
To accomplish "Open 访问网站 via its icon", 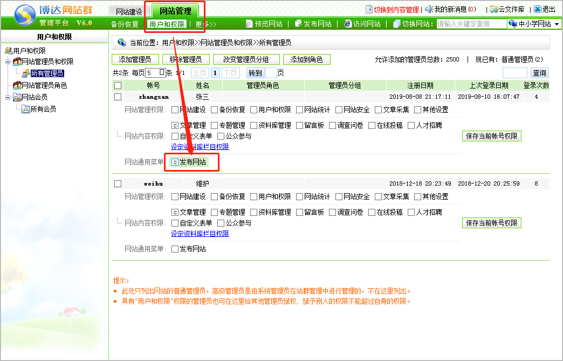I will [x=347, y=24].
